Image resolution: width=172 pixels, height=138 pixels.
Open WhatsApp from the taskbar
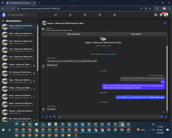coord(43,124)
